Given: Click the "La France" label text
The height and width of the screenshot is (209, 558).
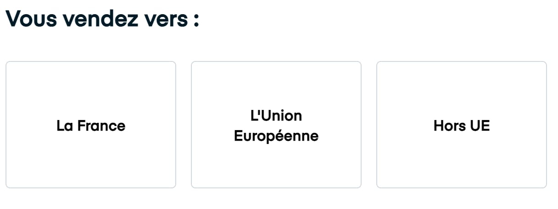Looking at the screenshot, I should 91,126.
